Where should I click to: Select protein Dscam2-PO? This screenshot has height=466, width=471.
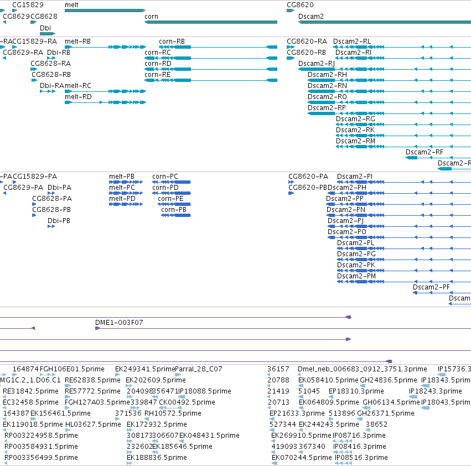pos(347,232)
